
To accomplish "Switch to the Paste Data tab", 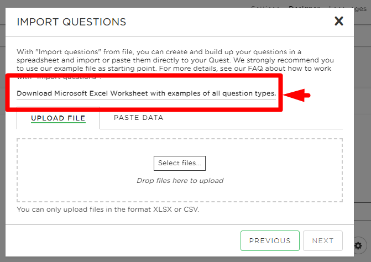I will tap(139, 118).
